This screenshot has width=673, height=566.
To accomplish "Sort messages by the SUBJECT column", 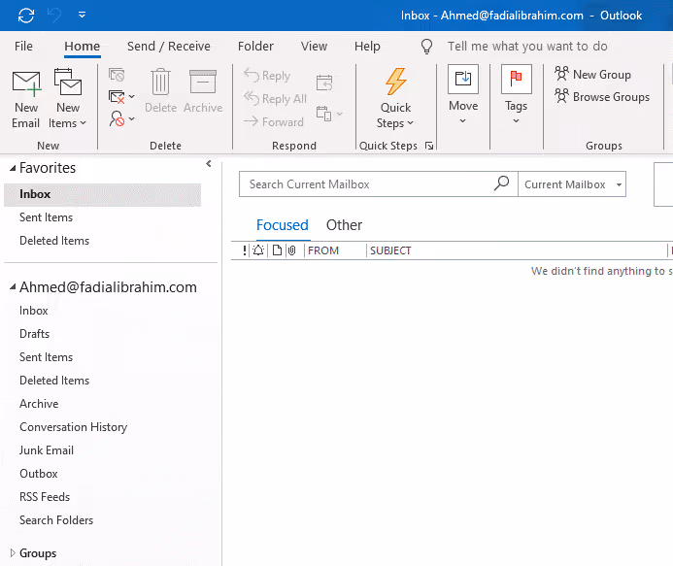I will 390,250.
